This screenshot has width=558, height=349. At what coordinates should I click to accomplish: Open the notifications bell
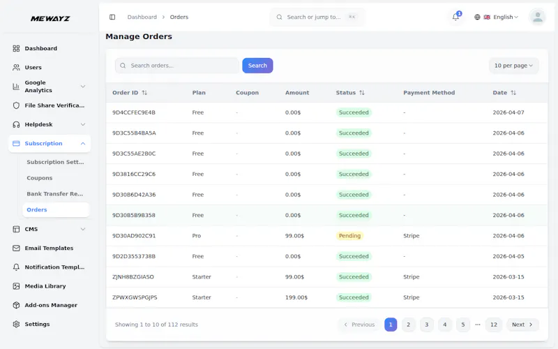point(455,17)
